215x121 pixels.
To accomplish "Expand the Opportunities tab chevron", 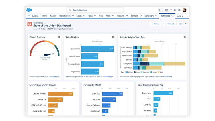I will pyautogui.click(x=73, y=16).
